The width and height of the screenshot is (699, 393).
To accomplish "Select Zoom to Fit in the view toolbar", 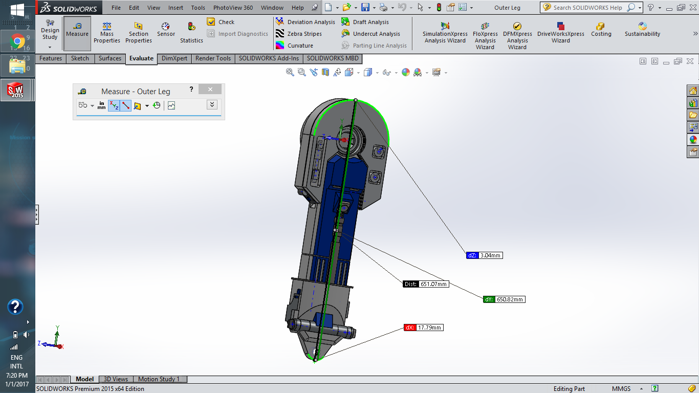I will point(289,72).
